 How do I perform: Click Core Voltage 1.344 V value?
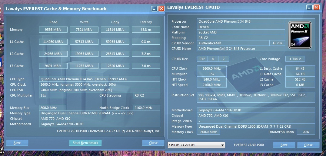tap(295, 59)
